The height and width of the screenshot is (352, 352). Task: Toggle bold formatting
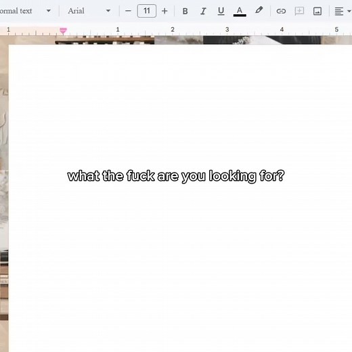tap(185, 11)
